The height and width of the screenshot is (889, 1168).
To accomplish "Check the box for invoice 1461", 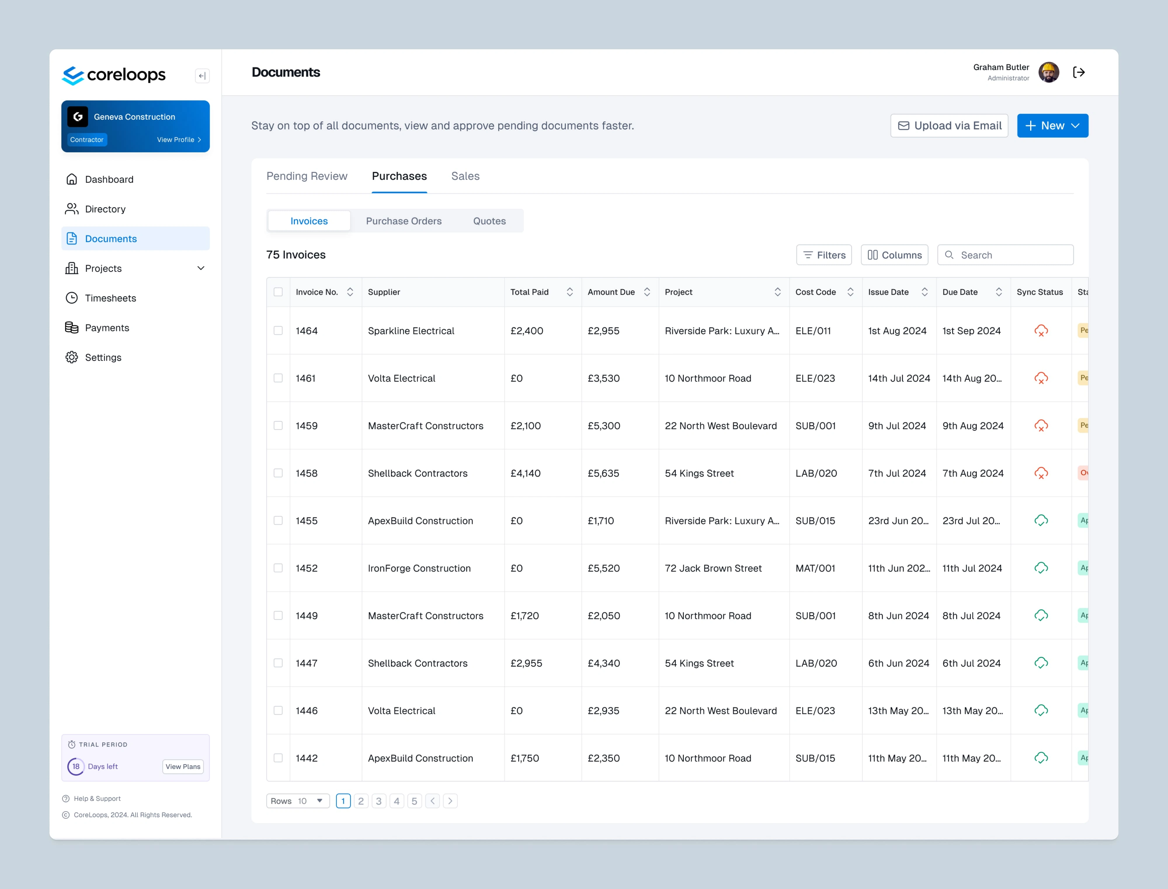I will pos(278,378).
